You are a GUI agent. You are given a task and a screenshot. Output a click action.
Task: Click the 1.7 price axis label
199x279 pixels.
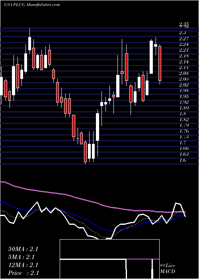tap(183, 143)
